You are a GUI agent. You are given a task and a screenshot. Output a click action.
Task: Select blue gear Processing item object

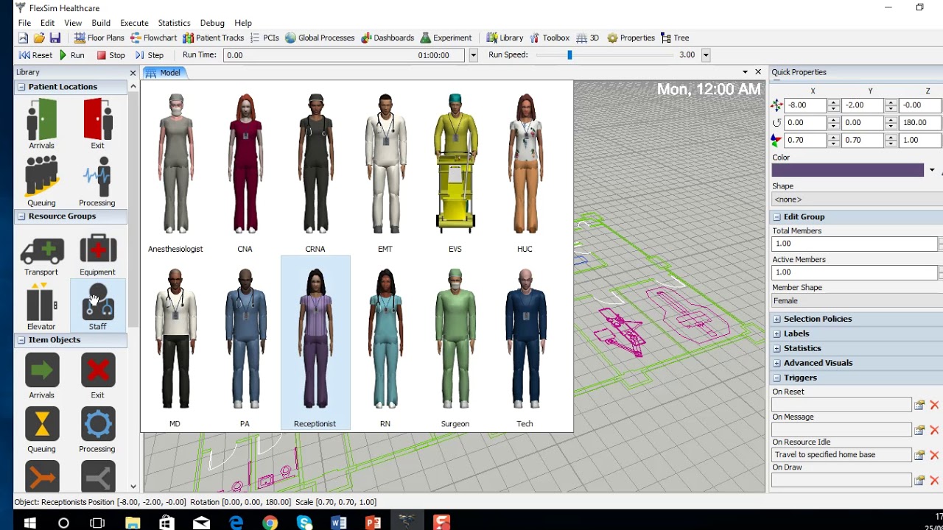point(98,424)
